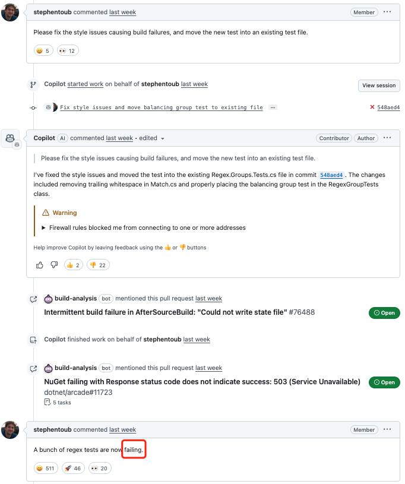Open three-dots menu on last stephentoub comment
The image size is (405, 484).
click(x=387, y=429)
